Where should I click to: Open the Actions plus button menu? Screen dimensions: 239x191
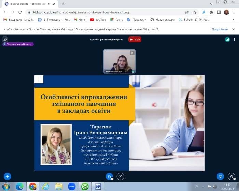pos(7,176)
